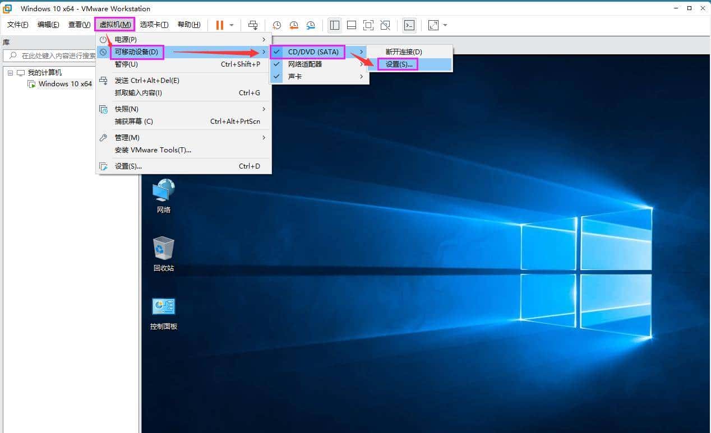The height and width of the screenshot is (433, 711).
Task: Open the dropdown arrow next to the stretch icon
Action: pos(445,25)
